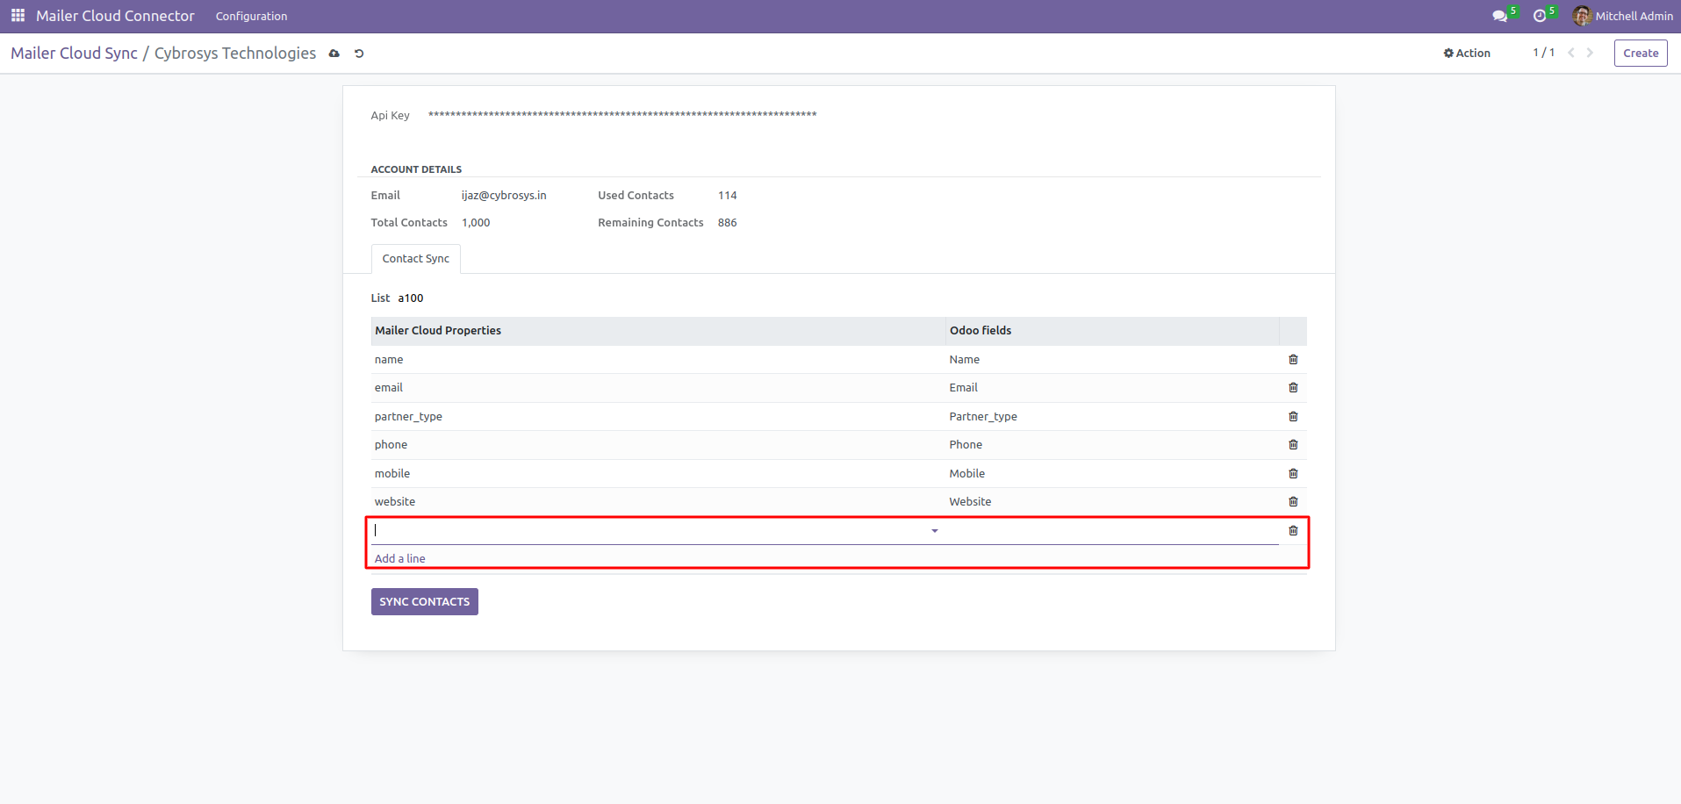Remove the partner_type mapping row
Screen dimensions: 1681x804
[1293, 416]
